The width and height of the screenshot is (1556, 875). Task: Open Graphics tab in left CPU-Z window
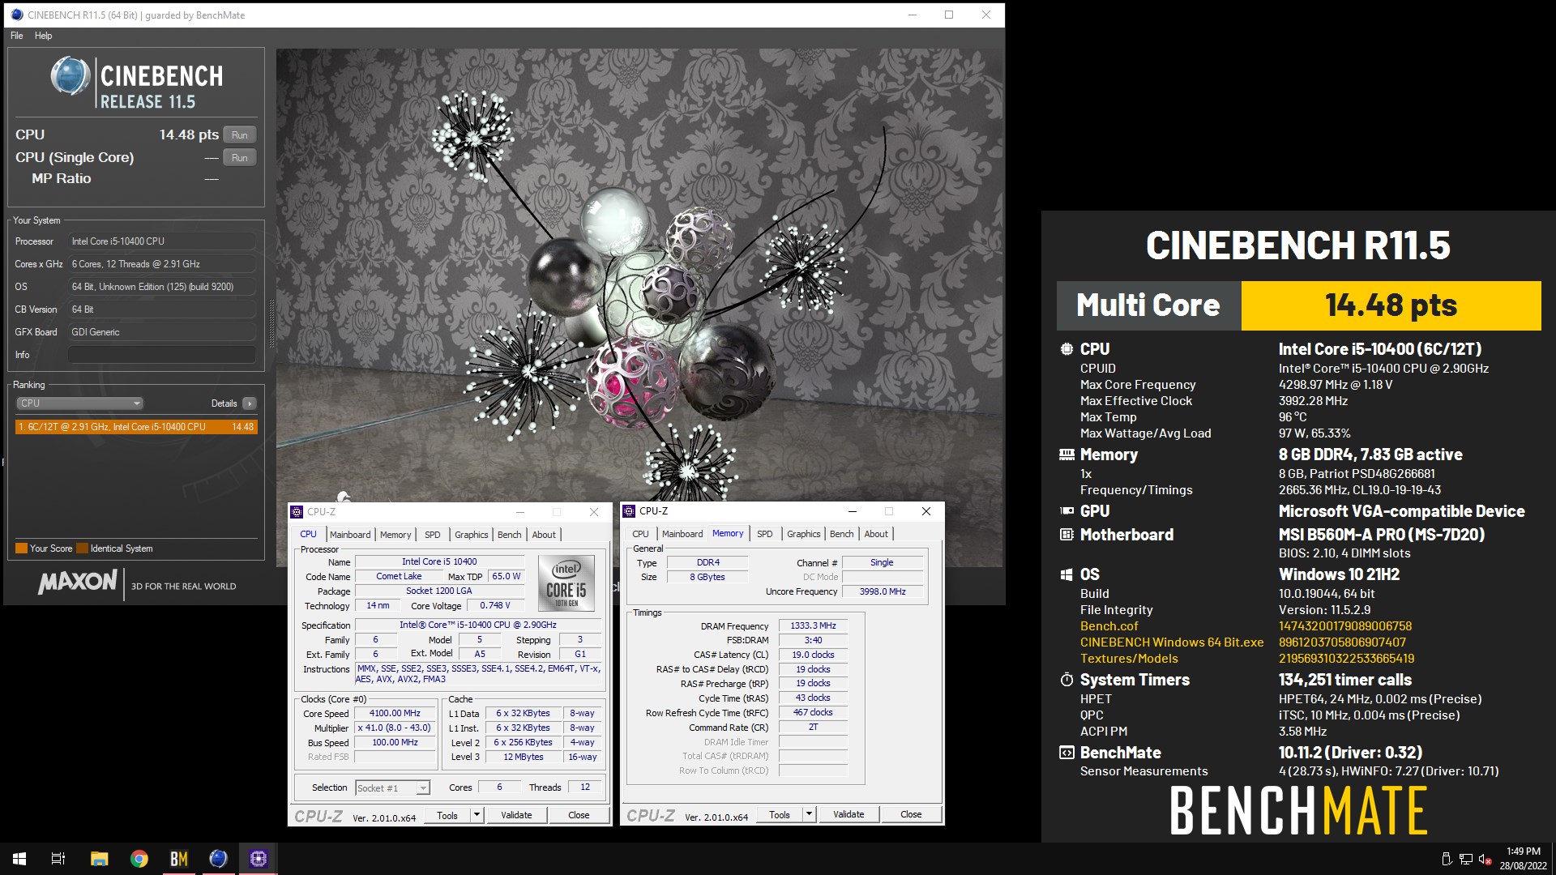471,535
